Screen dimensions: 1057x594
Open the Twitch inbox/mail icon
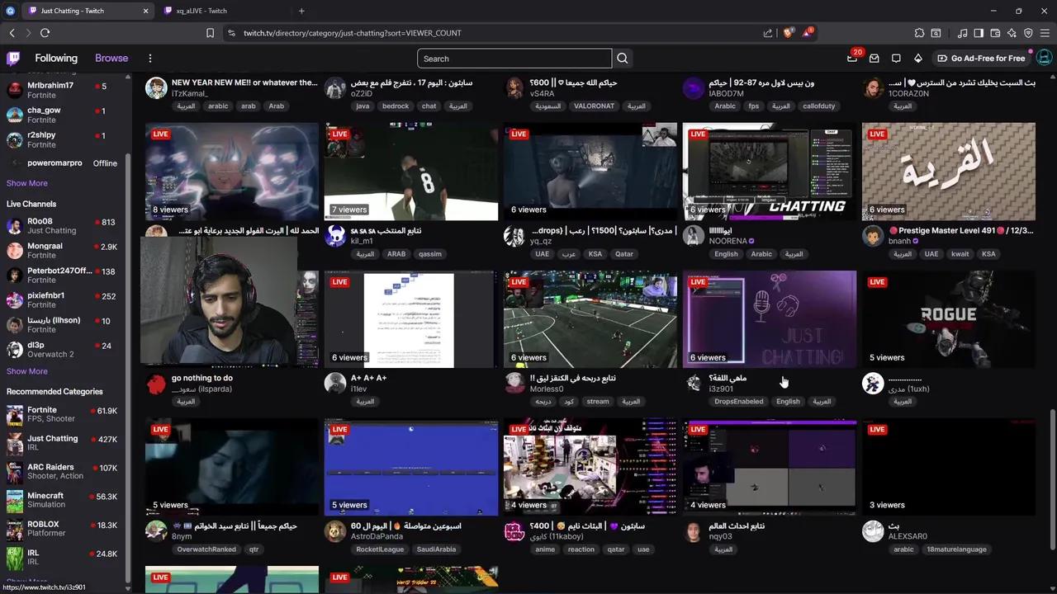pos(874,59)
